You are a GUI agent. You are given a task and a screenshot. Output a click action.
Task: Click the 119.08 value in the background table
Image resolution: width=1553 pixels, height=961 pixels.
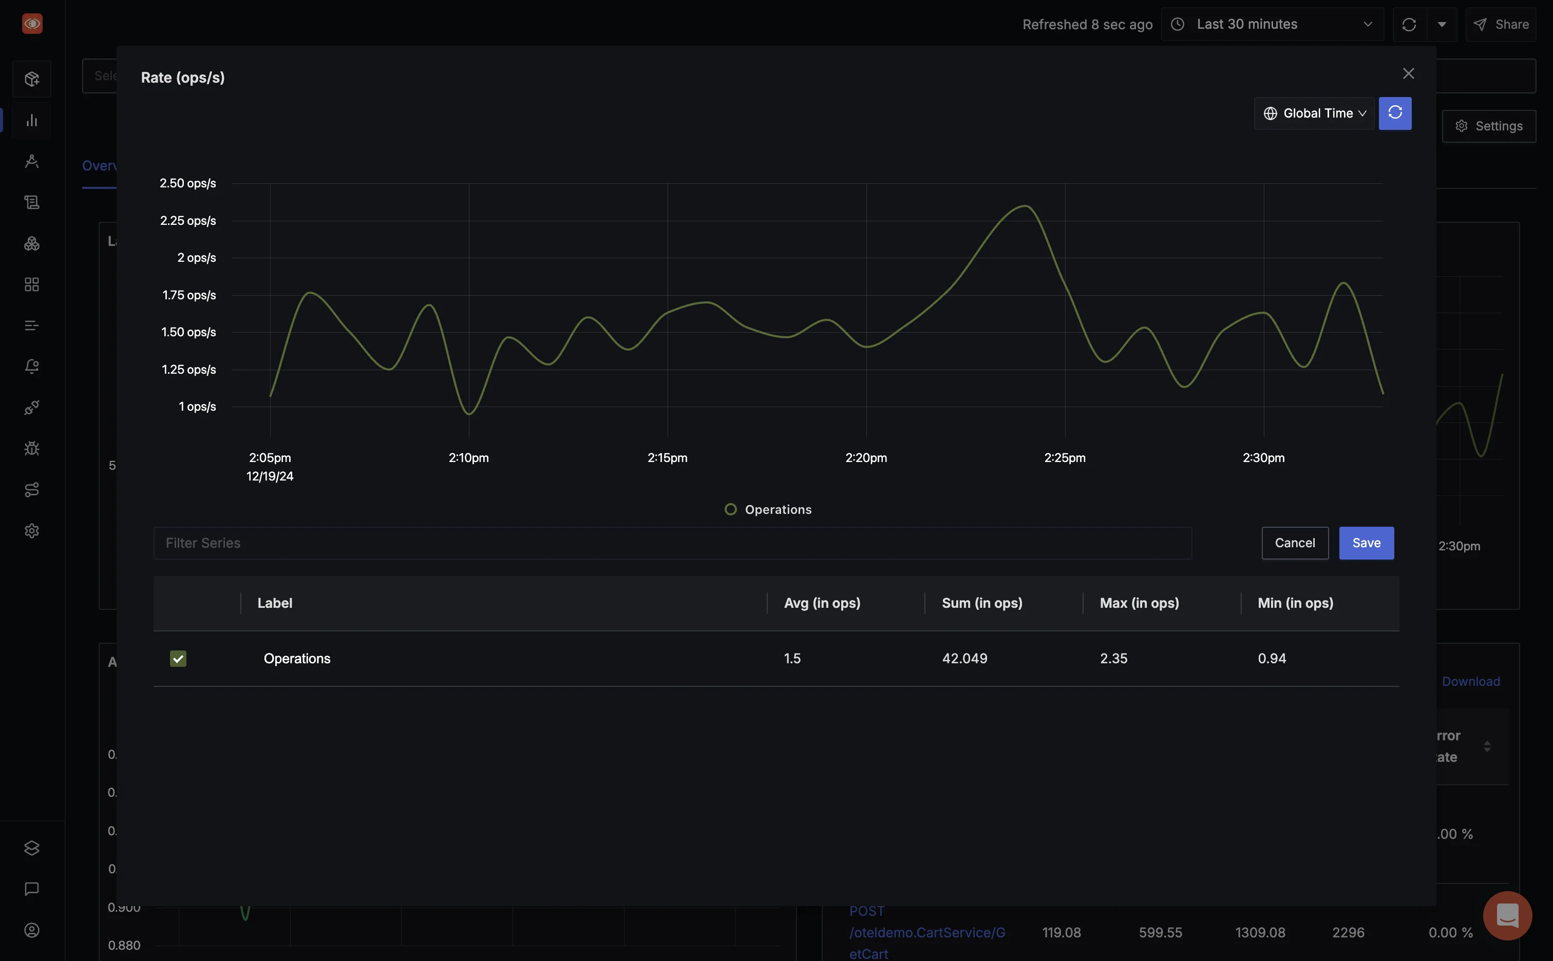tap(1061, 932)
